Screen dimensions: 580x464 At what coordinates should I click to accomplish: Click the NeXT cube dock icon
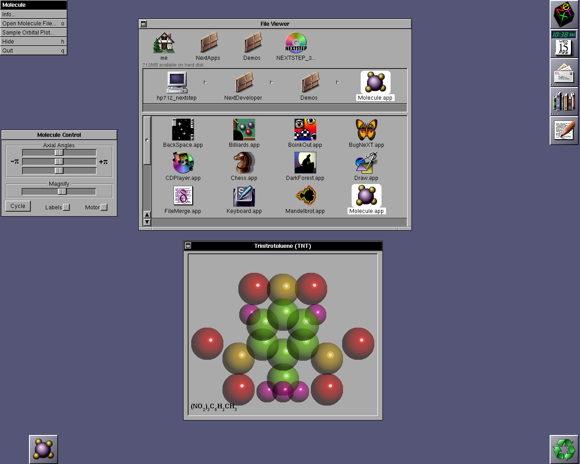point(564,14)
